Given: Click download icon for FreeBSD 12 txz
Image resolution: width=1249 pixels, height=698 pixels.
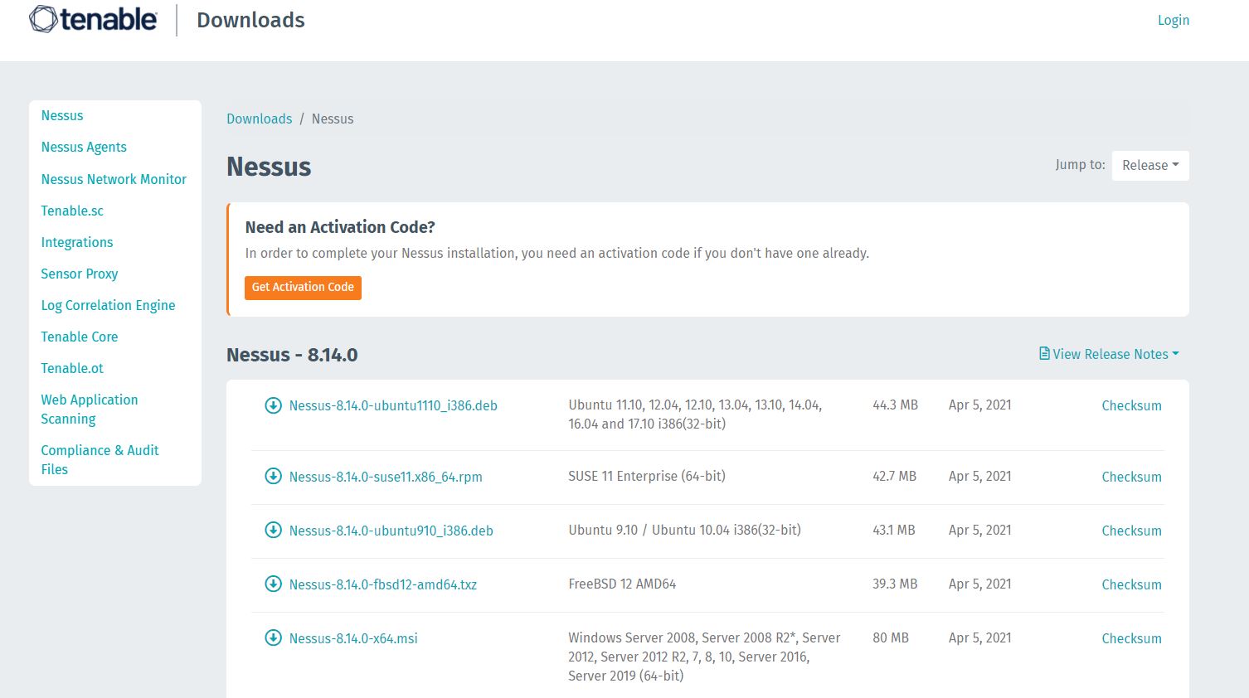Looking at the screenshot, I should pyautogui.click(x=273, y=584).
